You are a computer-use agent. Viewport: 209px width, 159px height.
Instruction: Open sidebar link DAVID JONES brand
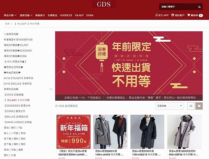tap(18, 122)
